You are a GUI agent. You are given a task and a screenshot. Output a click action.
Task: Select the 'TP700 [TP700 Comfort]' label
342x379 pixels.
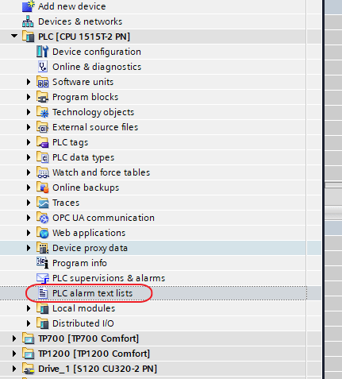89,338
